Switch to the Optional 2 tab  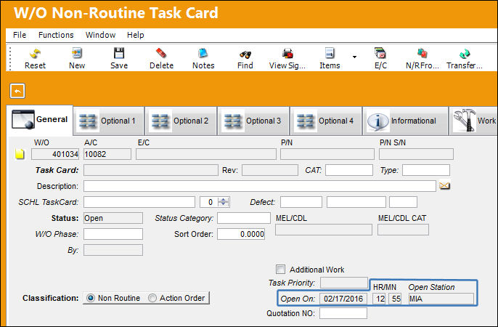181,121
